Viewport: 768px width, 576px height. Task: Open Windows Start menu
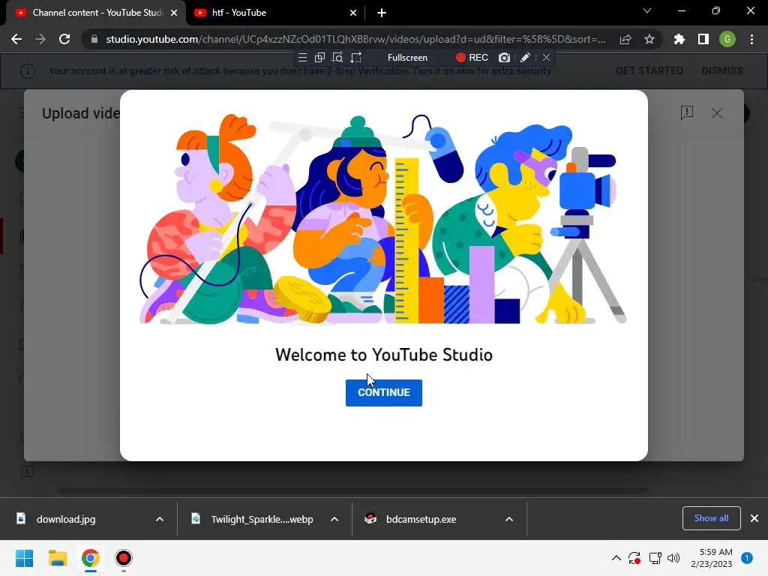pyautogui.click(x=25, y=558)
